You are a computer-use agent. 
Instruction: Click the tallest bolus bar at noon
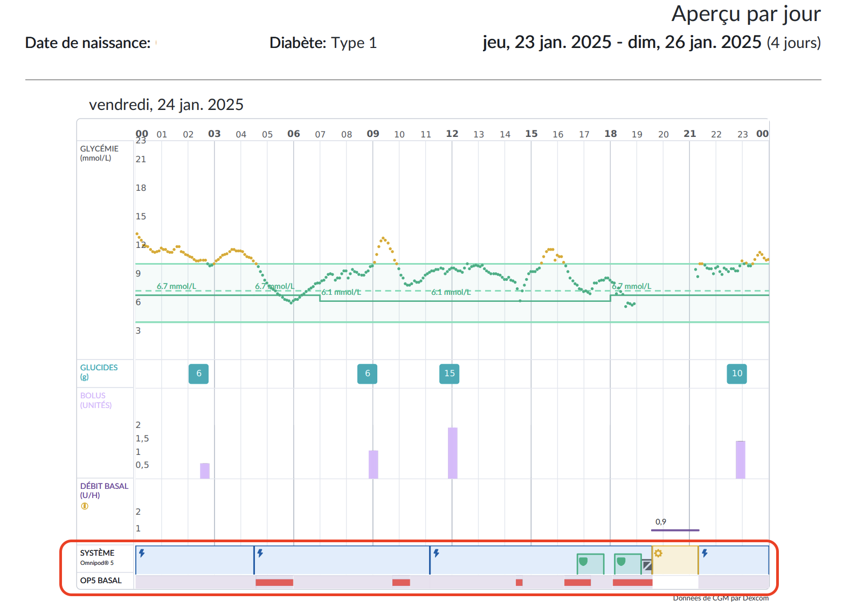click(x=453, y=453)
